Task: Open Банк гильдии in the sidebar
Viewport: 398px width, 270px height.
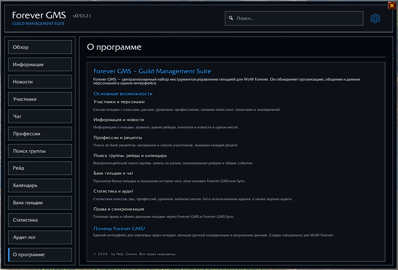Action: pyautogui.click(x=40, y=203)
